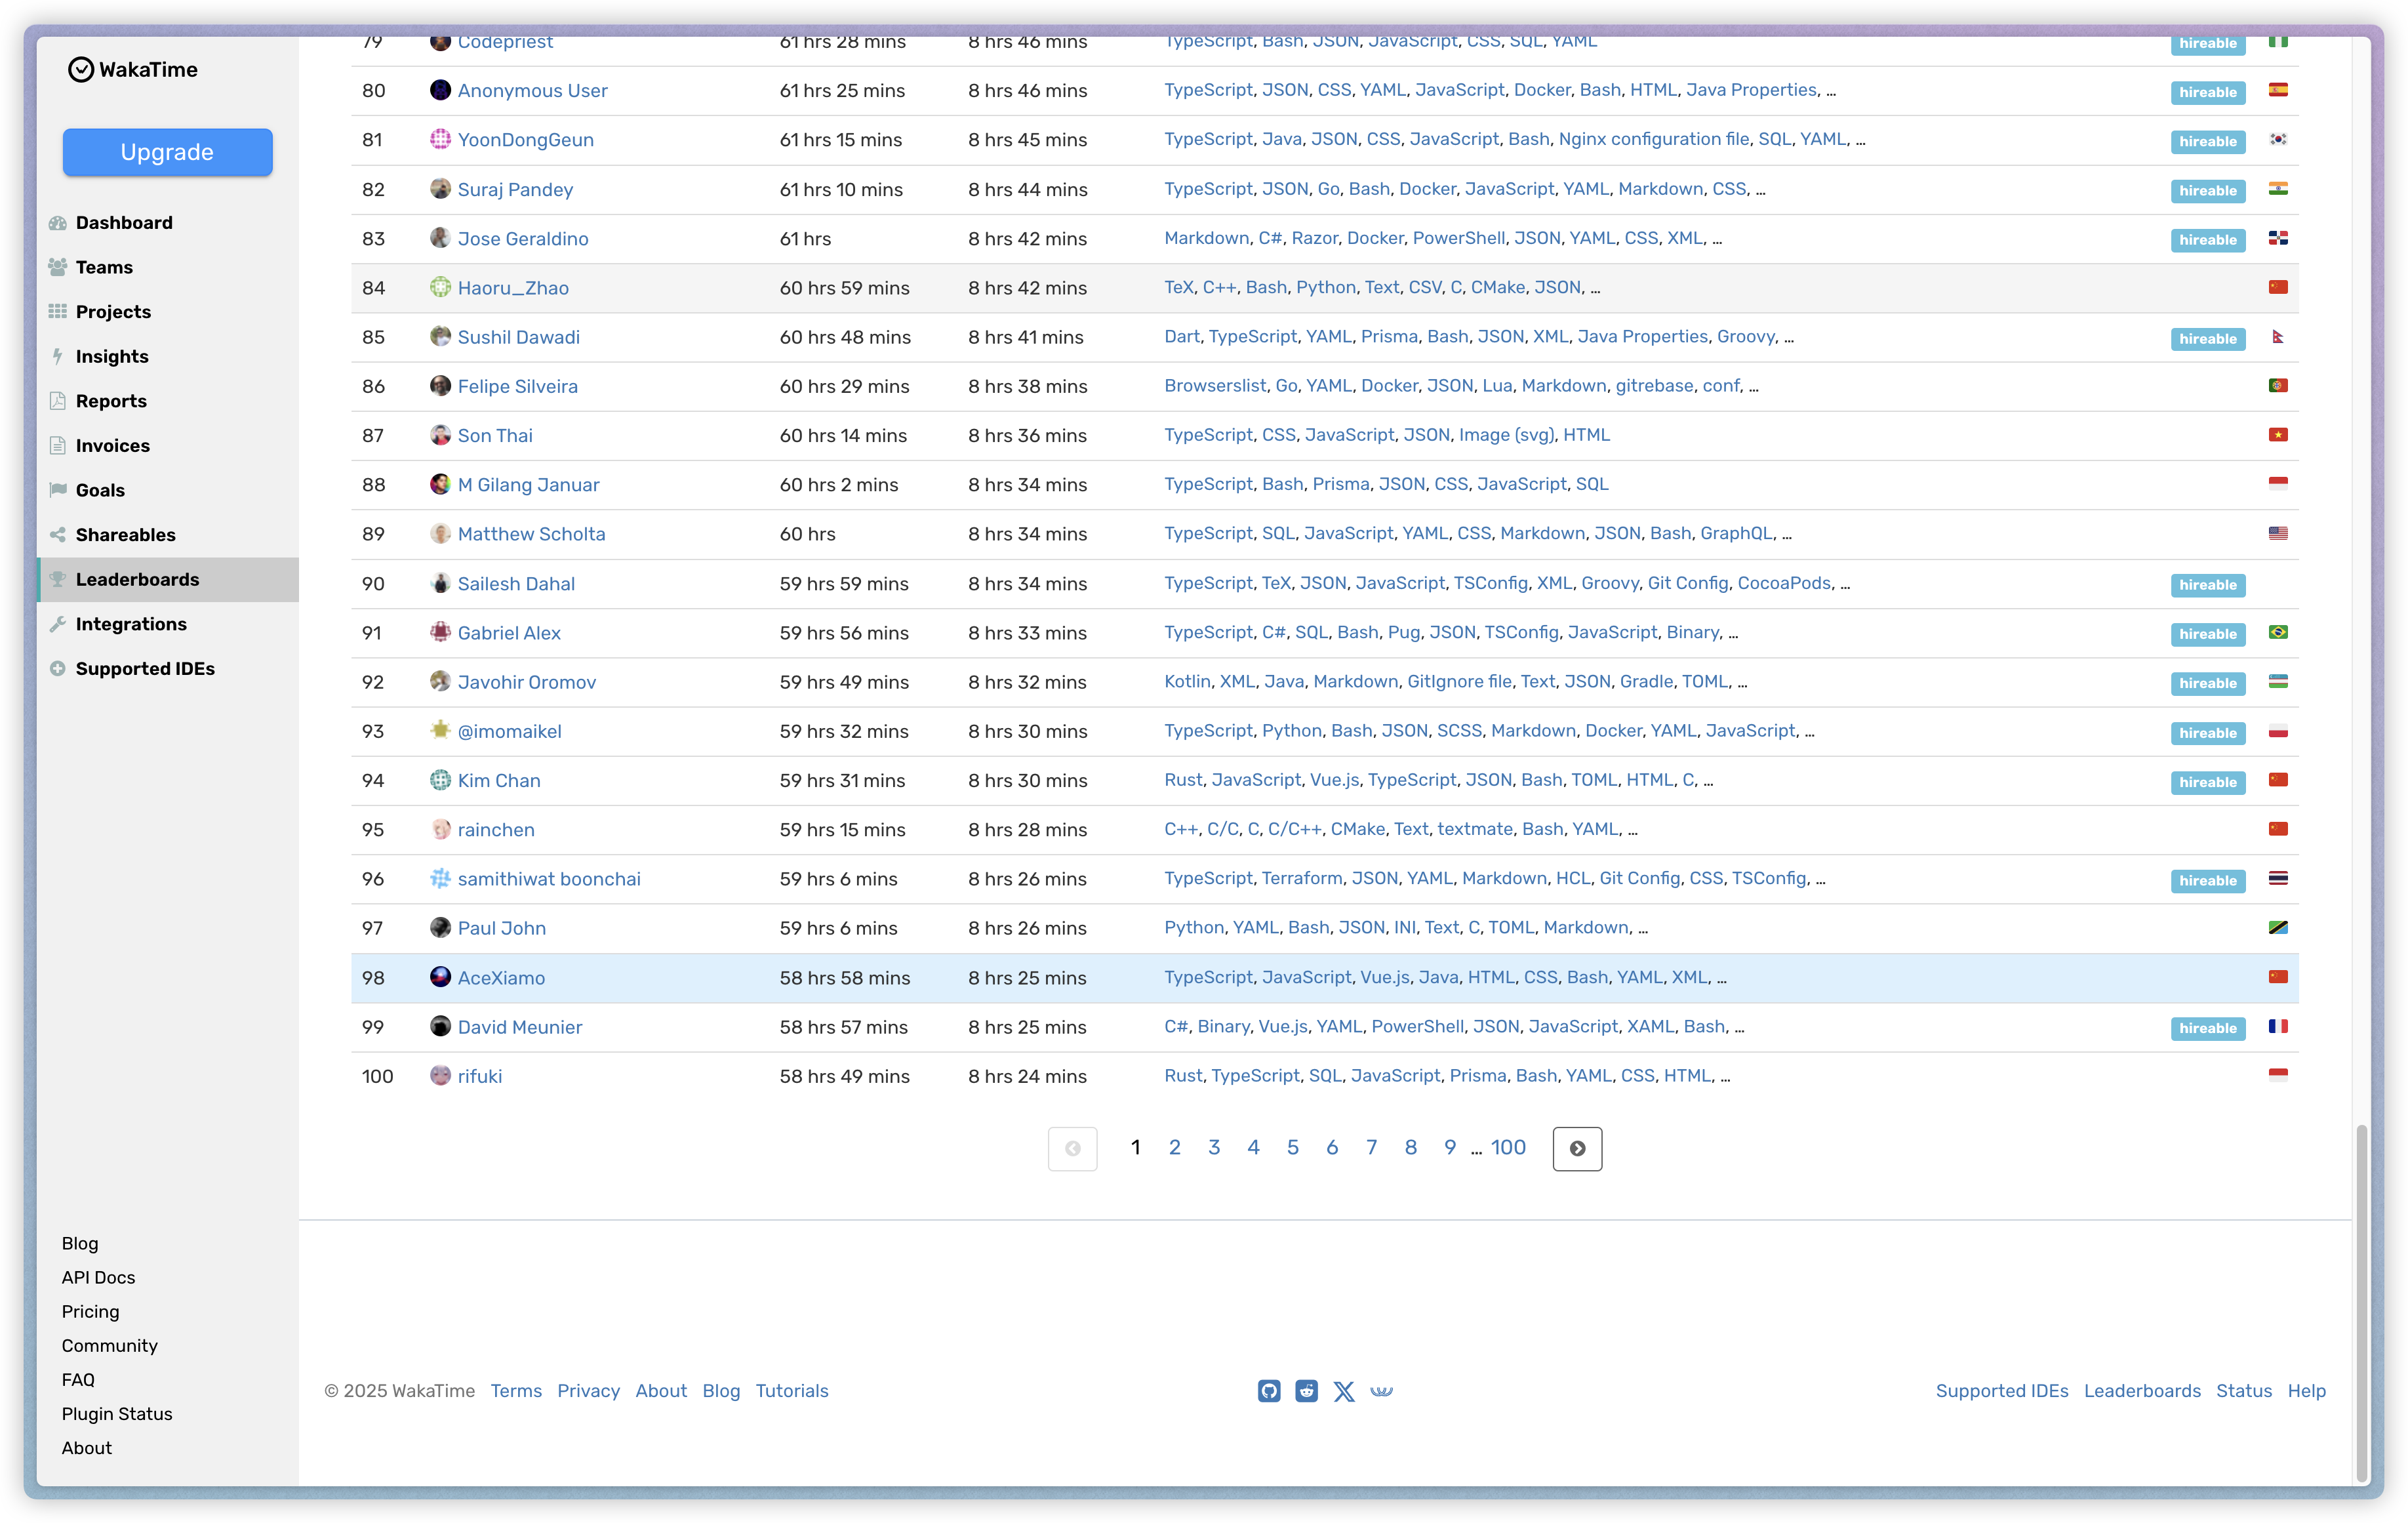Jump to pagination page 100
Image resolution: width=2408 pixels, height=1523 pixels.
[1508, 1147]
